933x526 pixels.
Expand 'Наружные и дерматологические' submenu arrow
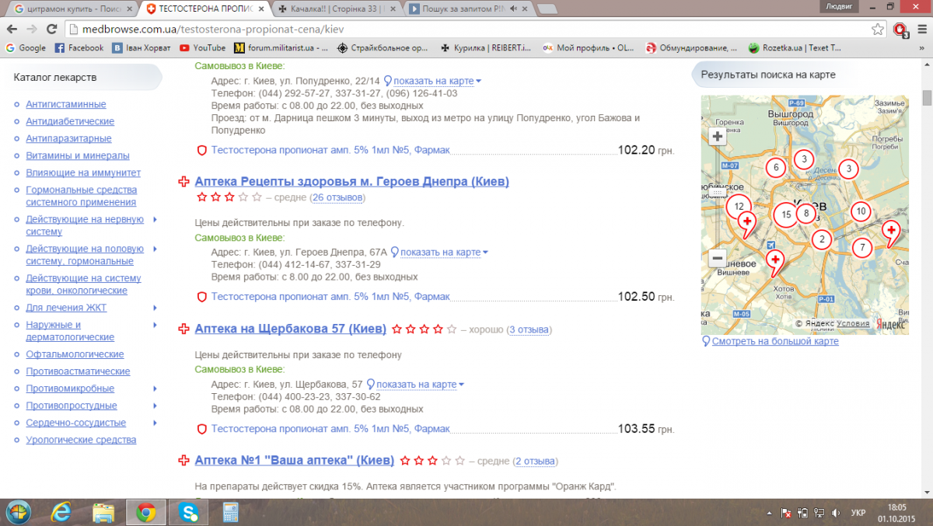coord(155,325)
